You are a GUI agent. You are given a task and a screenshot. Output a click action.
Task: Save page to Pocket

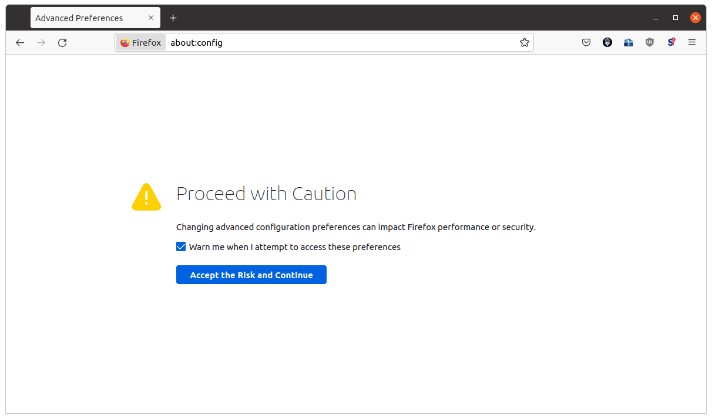coord(586,42)
